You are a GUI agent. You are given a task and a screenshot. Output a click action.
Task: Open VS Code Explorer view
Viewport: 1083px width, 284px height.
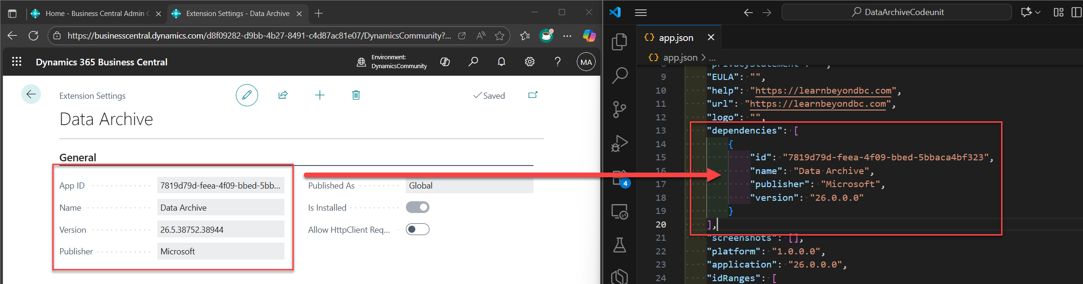point(620,42)
